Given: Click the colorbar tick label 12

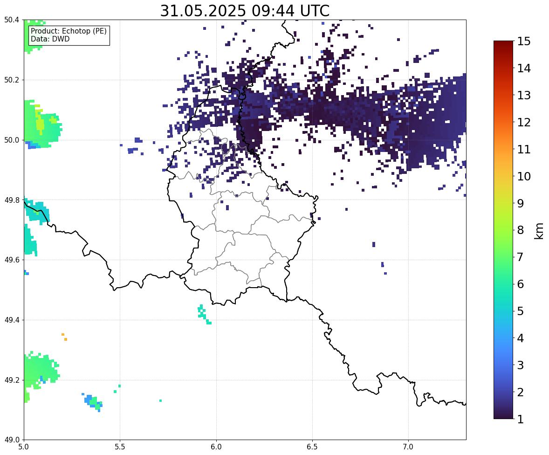Looking at the screenshot, I should [x=524, y=122].
